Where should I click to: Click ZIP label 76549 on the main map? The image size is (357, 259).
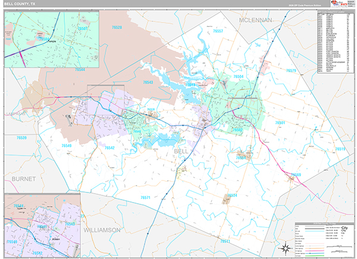click(x=67, y=146)
